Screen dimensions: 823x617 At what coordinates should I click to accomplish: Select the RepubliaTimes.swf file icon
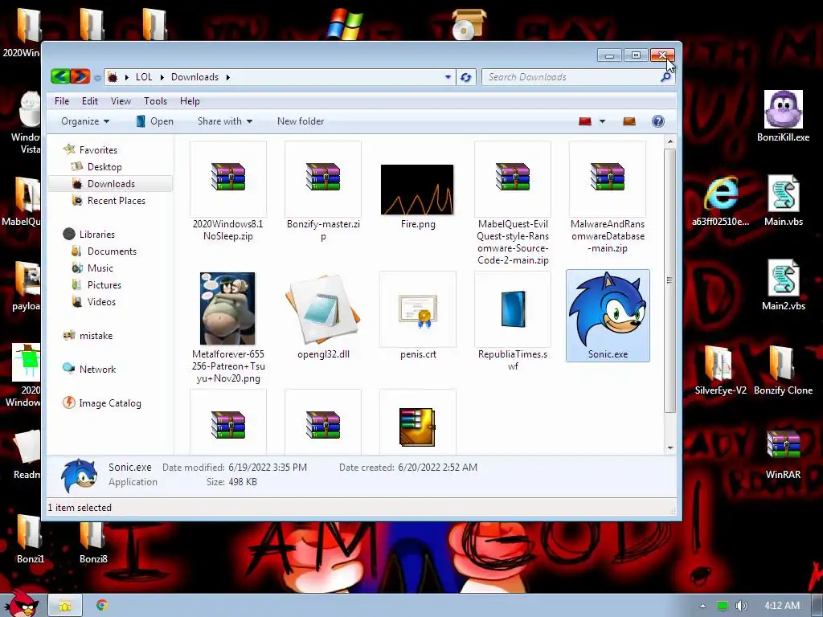[x=513, y=309]
